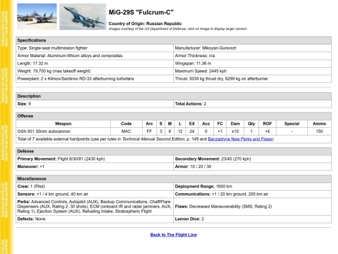Click the Specifications section header
The height and width of the screenshot is (254, 338).
173,40
